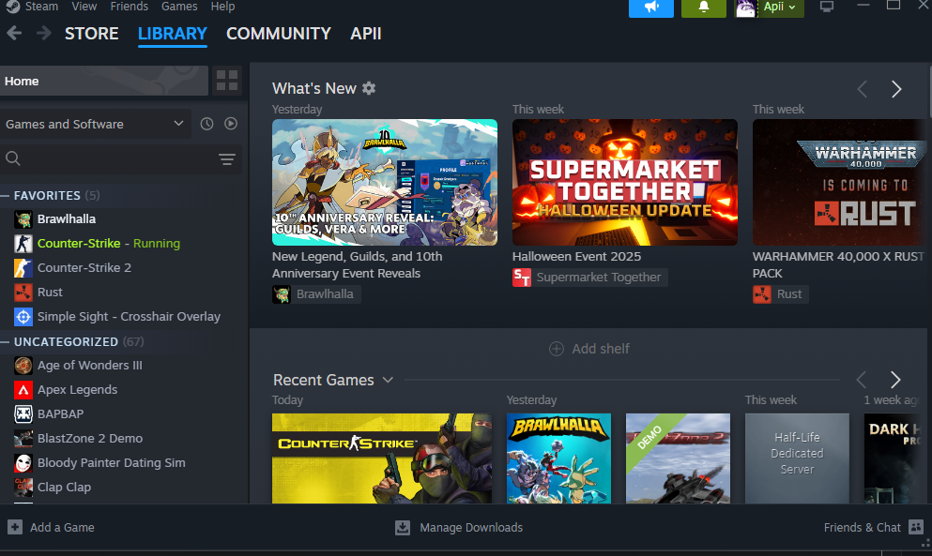Screen dimensions: 932x556
Task: Click Big Picture mode monitor icon
Action: coord(827,7)
